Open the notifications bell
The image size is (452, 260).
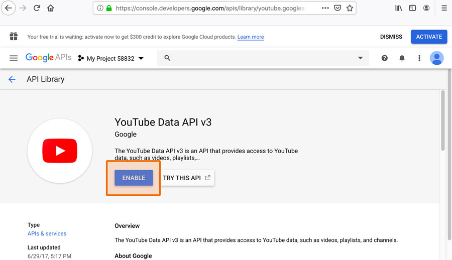pyautogui.click(x=402, y=58)
